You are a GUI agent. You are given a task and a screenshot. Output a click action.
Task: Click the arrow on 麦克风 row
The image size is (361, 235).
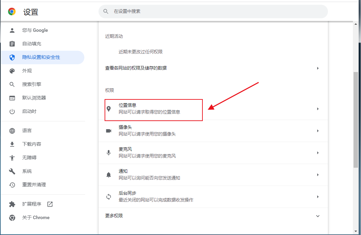click(x=318, y=153)
